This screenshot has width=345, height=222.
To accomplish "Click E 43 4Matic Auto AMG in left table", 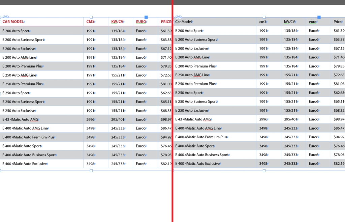I will pos(20,119).
